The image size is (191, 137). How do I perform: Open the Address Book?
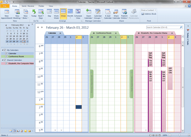pos(149,14)
